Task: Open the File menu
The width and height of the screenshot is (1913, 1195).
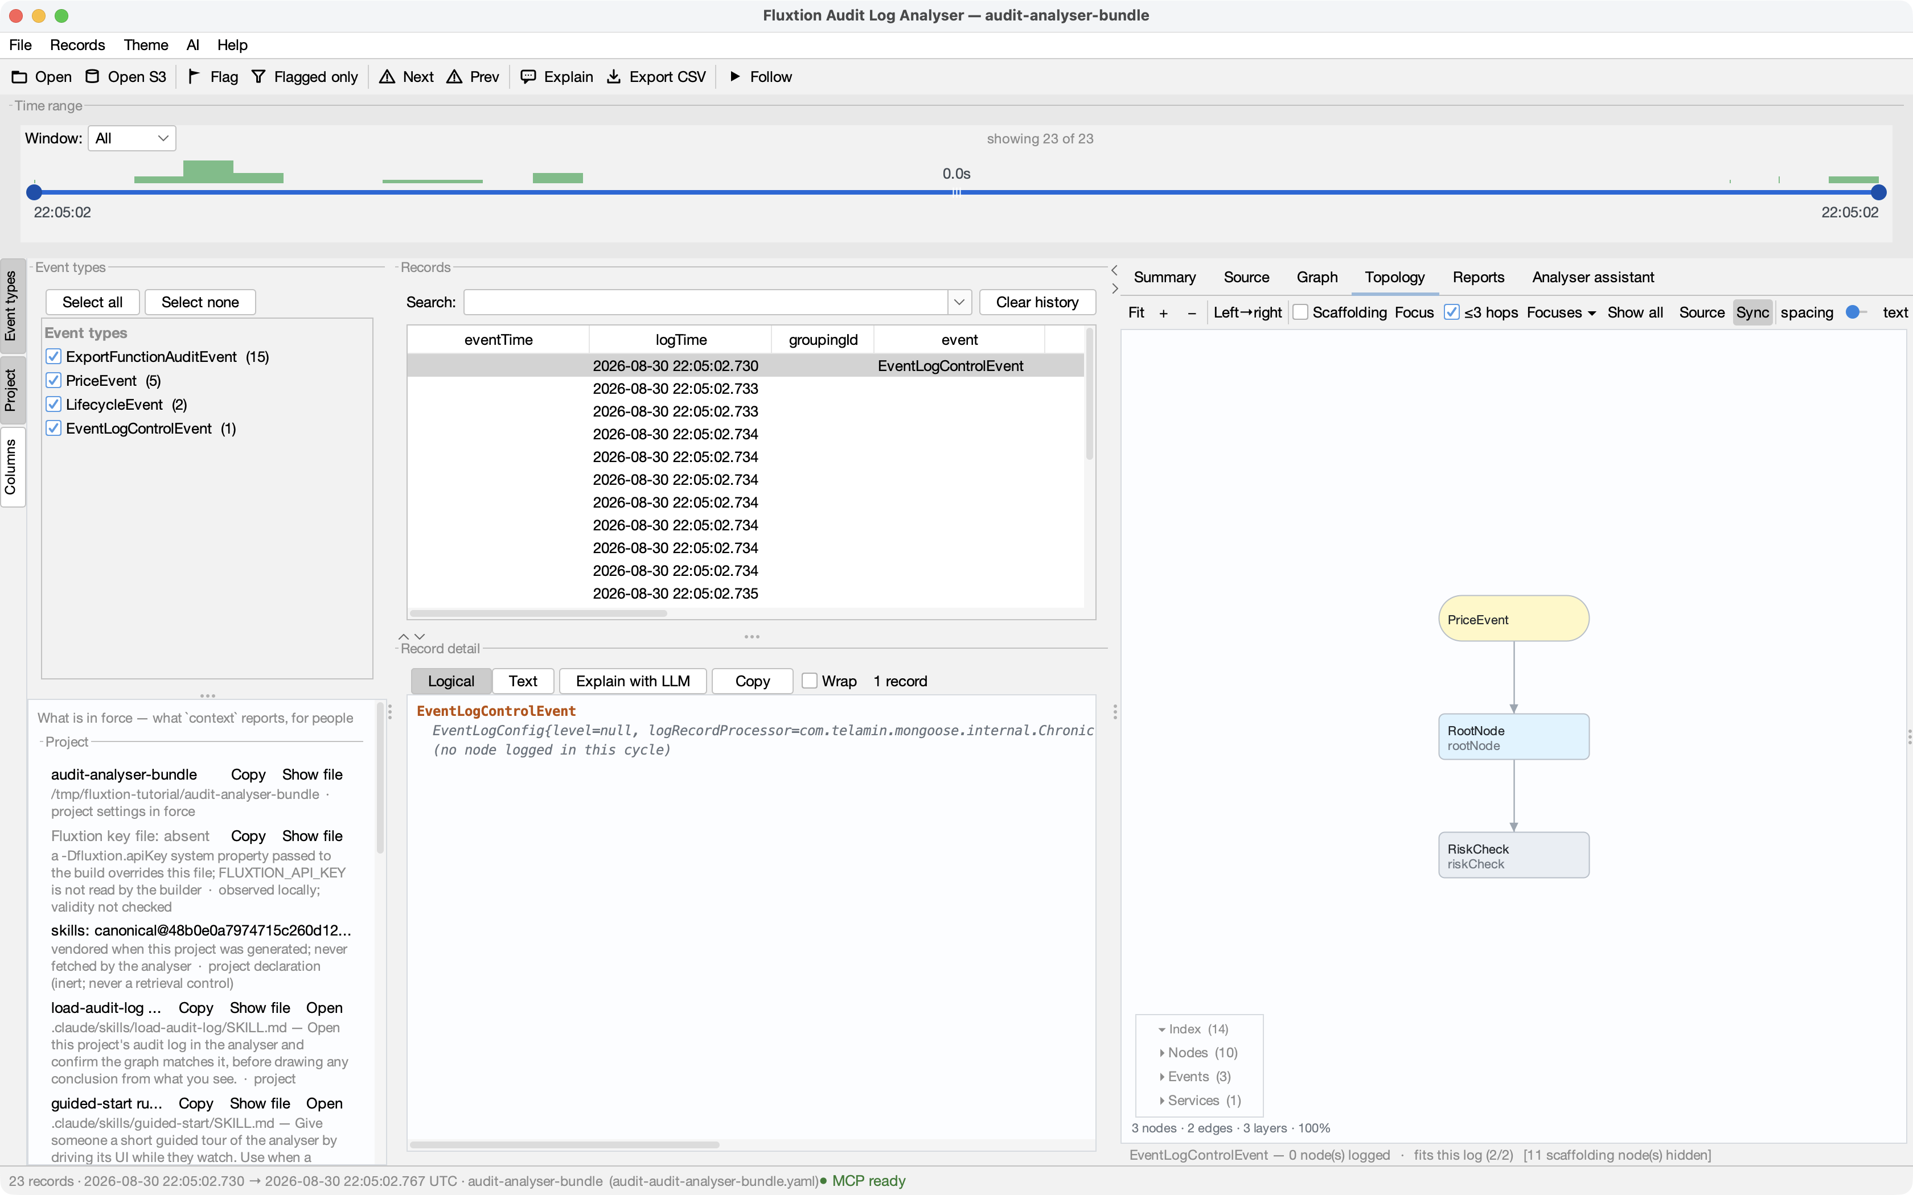Action: 20,45
